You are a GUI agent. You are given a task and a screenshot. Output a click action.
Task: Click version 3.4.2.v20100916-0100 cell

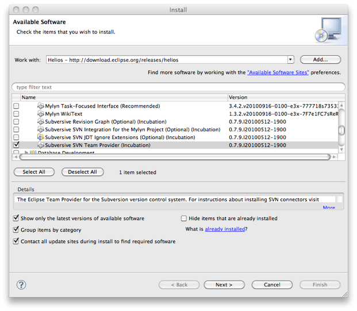click(x=283, y=106)
